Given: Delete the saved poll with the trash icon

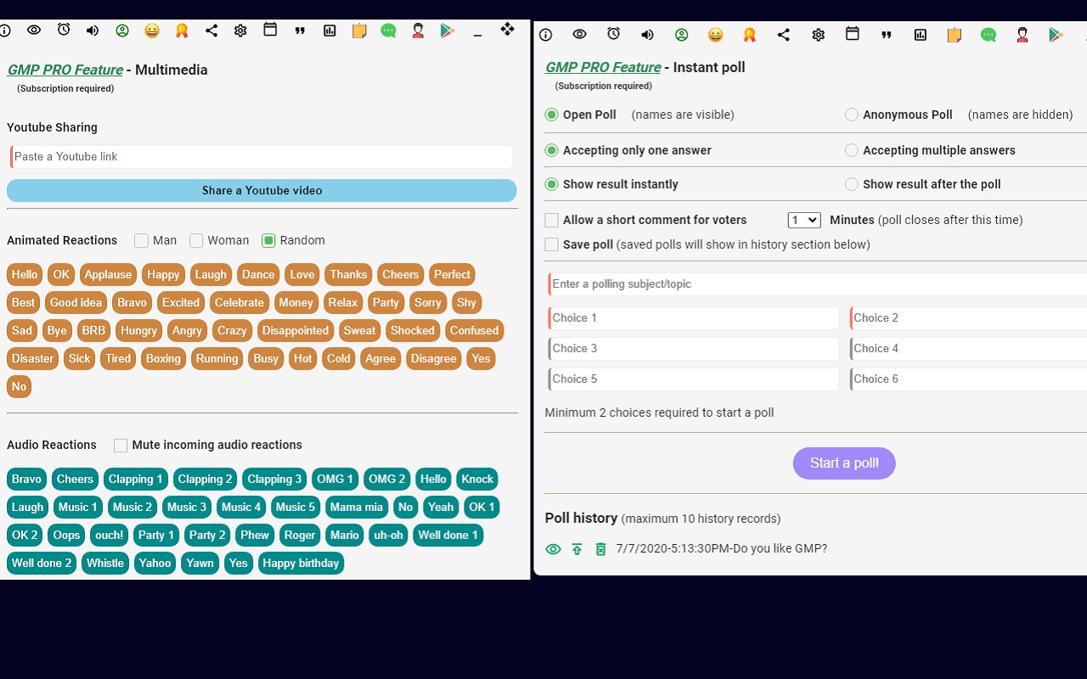Looking at the screenshot, I should [x=600, y=549].
